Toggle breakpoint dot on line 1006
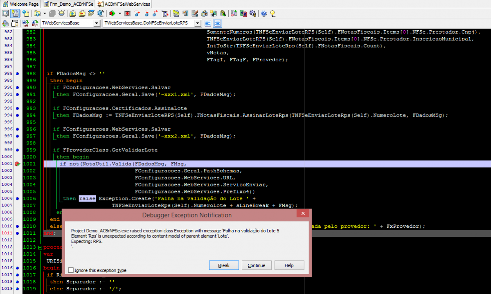This screenshot has height=294, width=491. [17, 199]
